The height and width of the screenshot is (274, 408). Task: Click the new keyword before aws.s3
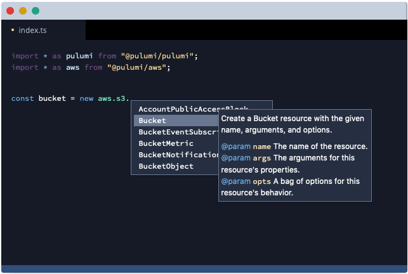pyautogui.click(x=86, y=99)
